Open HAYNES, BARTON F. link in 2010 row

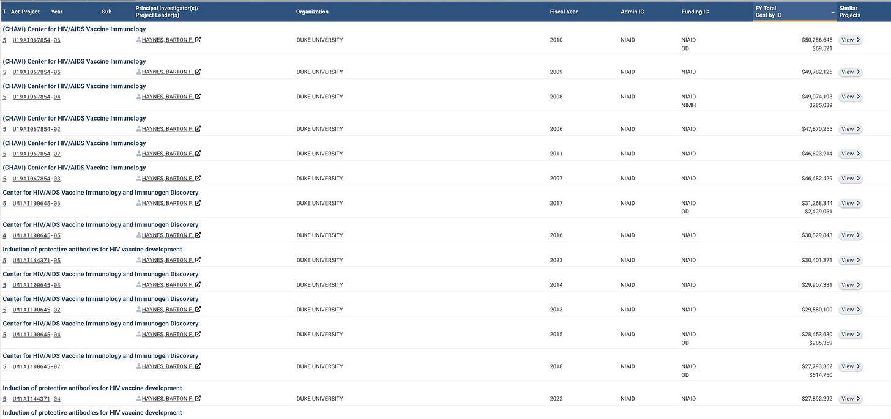point(167,40)
